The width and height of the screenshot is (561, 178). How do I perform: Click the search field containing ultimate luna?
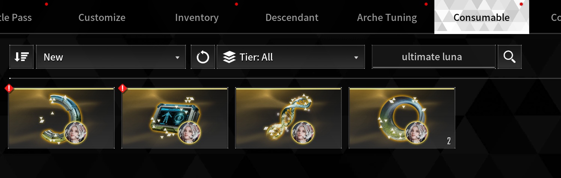434,57
